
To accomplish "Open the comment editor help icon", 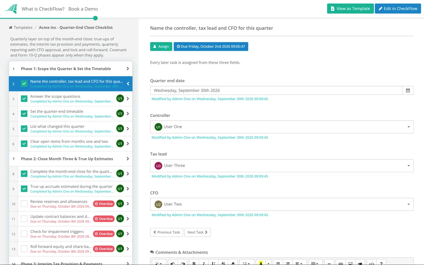I will [381, 263].
